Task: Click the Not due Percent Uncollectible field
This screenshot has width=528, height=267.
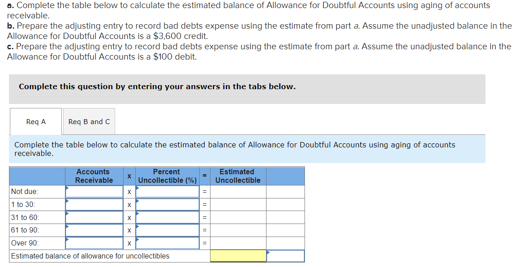Action: 167,191
